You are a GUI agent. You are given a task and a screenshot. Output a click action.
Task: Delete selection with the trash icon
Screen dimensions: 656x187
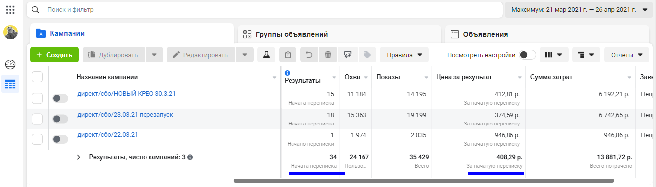[x=328, y=55]
